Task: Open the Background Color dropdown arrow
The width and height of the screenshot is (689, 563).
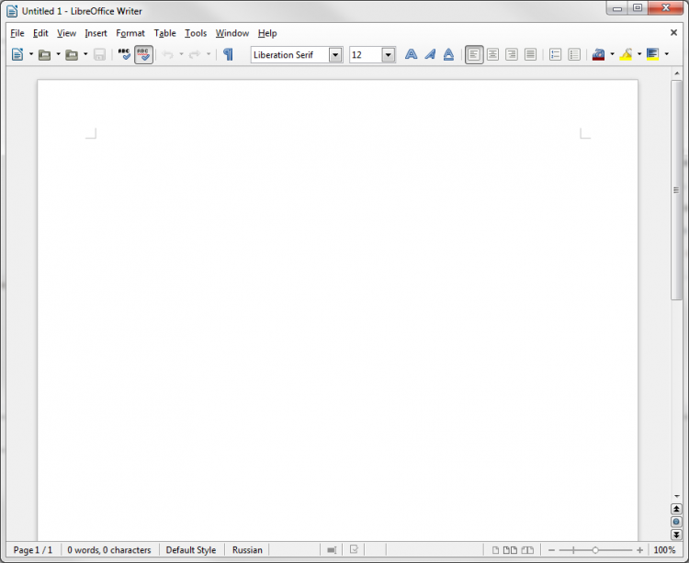Action: click(667, 54)
